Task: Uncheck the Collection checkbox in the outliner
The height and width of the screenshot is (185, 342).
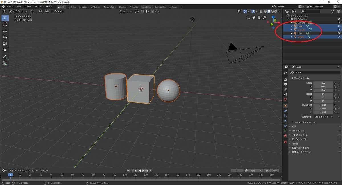Action: (x=292, y=19)
